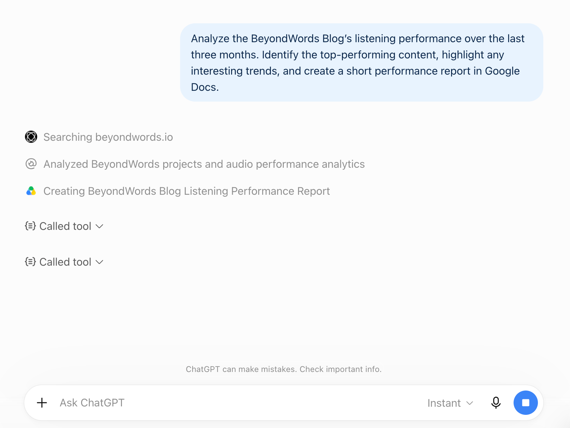Viewport: 570px width, 428px height.
Task: Stop the response with the blue stop button
Action: (x=525, y=403)
